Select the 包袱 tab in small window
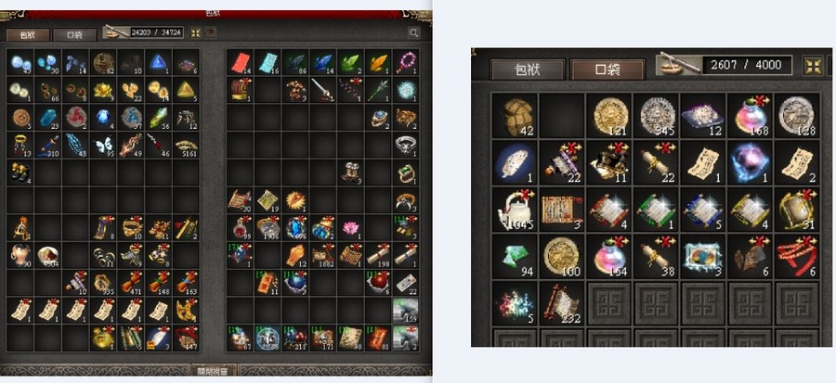The height and width of the screenshot is (383, 836). pos(527,70)
